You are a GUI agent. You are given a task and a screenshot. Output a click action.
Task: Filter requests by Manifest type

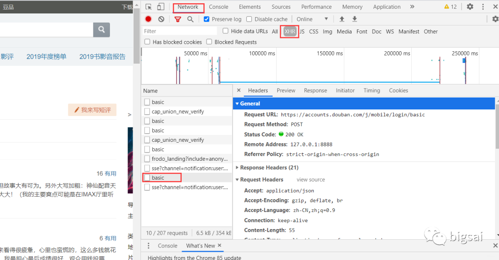(409, 31)
